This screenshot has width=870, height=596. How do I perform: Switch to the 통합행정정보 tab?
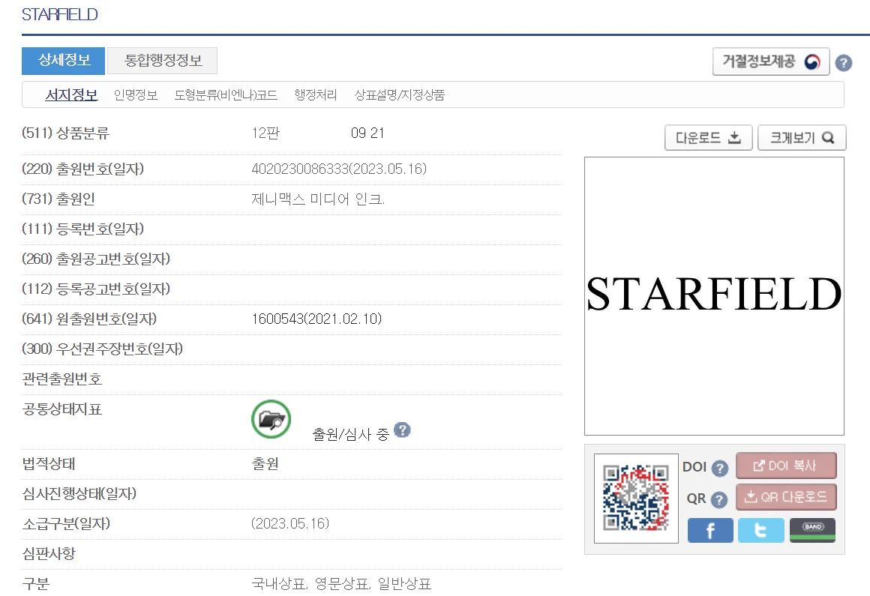coord(162,61)
